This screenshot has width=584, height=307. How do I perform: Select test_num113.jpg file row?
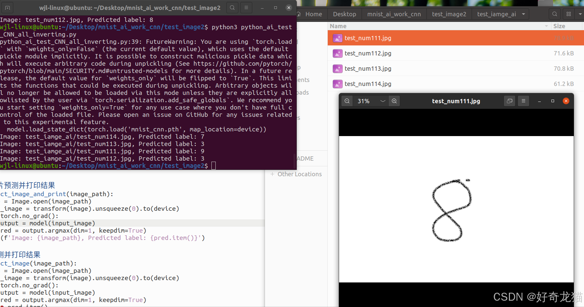[455, 68]
